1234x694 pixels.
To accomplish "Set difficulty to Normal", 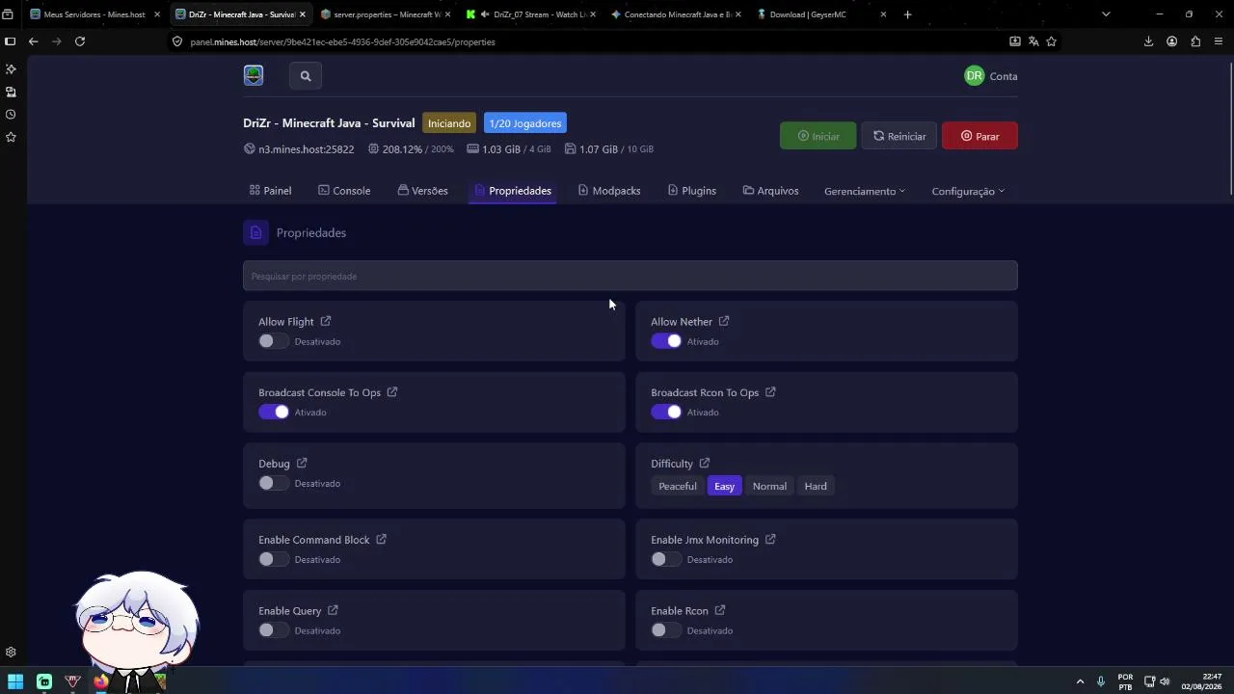I will click(x=769, y=486).
